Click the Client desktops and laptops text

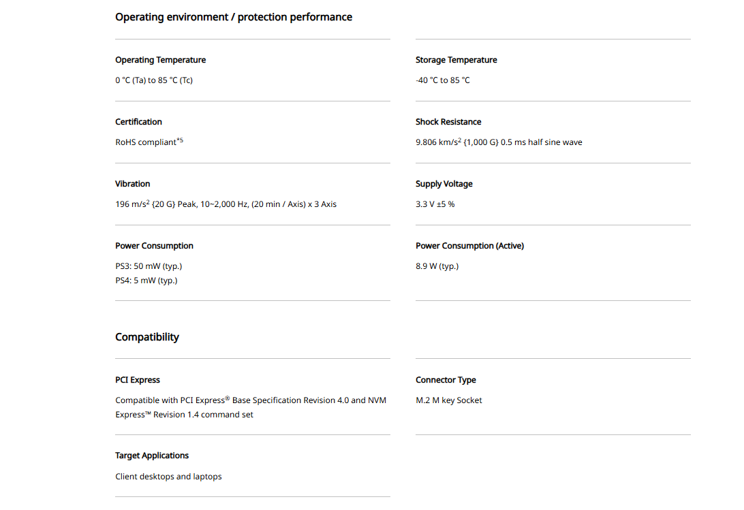pyautogui.click(x=168, y=477)
